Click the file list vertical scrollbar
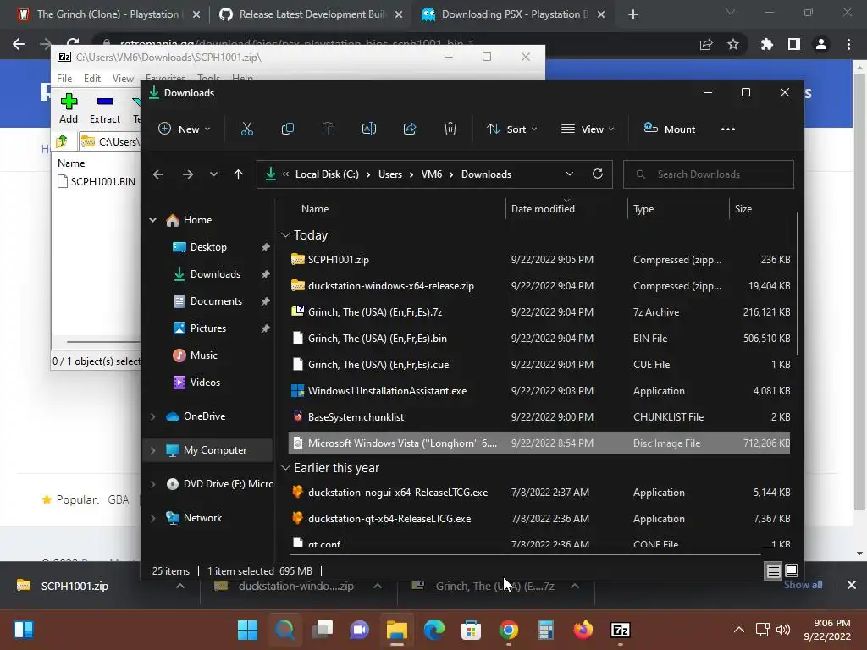Image resolution: width=867 pixels, height=650 pixels. point(797,284)
